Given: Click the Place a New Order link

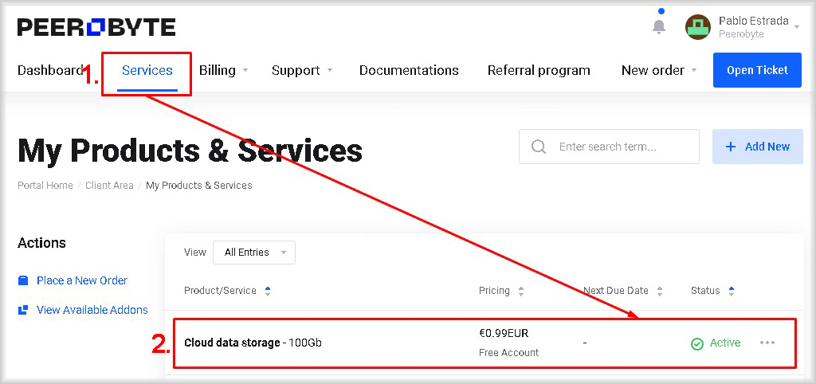Looking at the screenshot, I should tap(82, 281).
